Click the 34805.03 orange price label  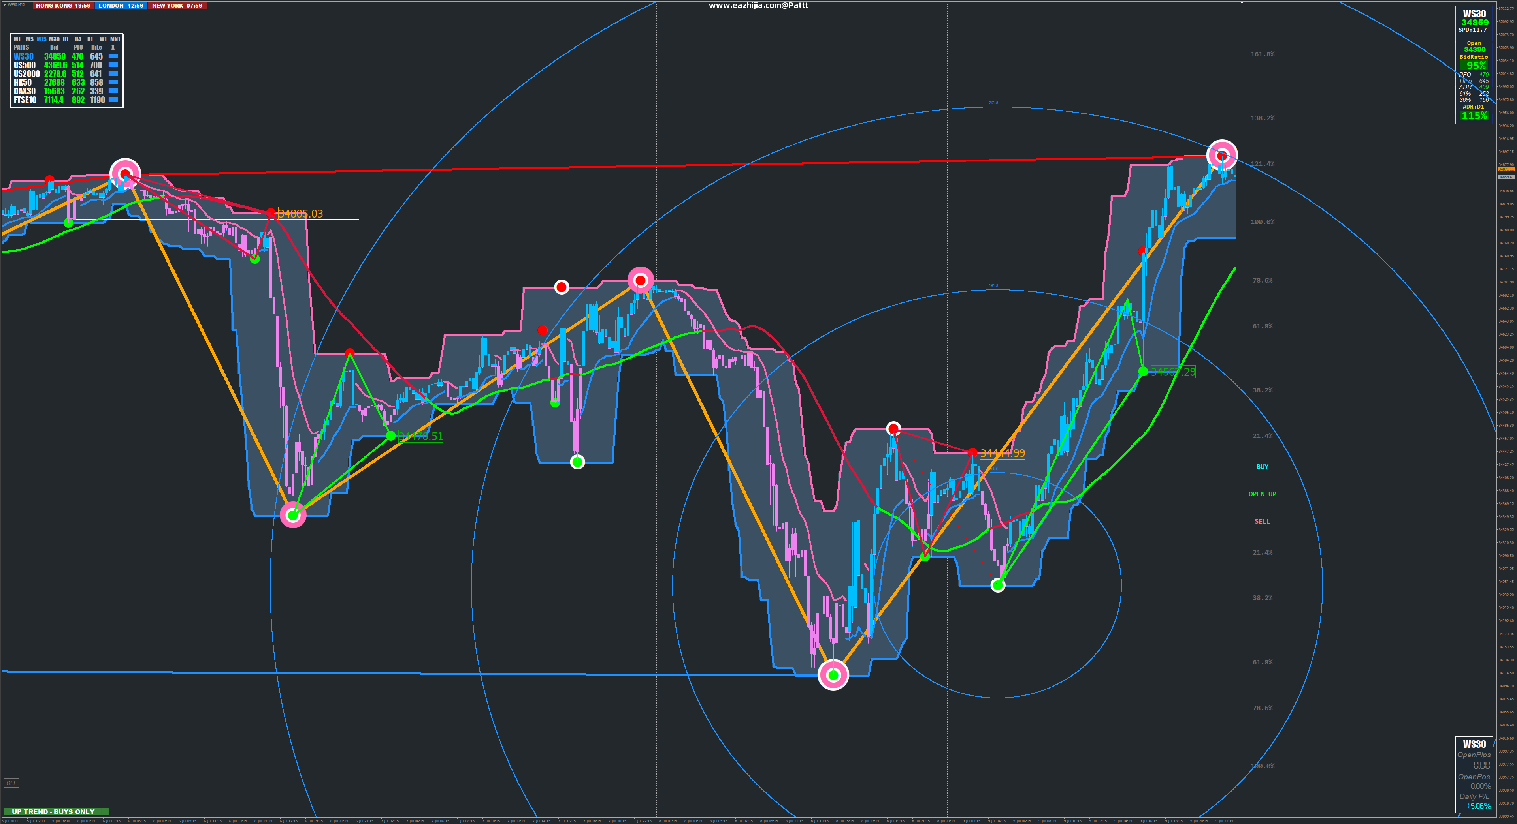click(x=300, y=214)
